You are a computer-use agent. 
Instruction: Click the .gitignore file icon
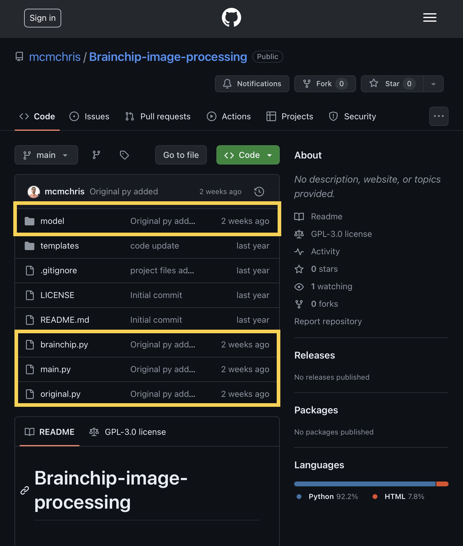30,271
